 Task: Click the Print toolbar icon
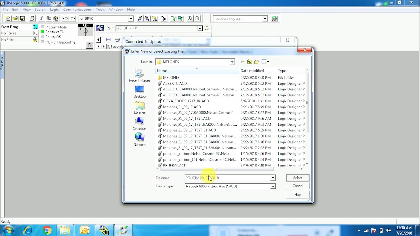tap(32, 19)
